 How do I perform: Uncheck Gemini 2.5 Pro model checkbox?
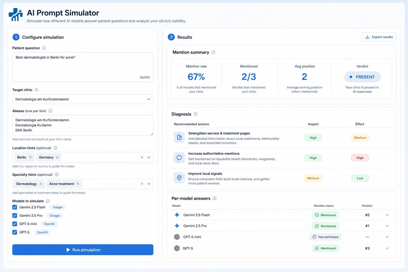coord(15,215)
